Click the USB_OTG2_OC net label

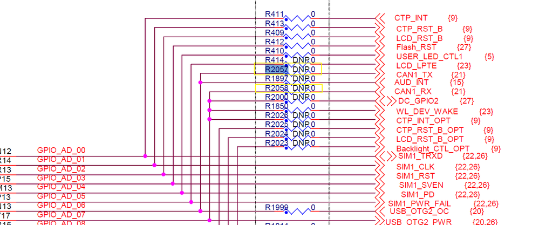(x=419, y=211)
